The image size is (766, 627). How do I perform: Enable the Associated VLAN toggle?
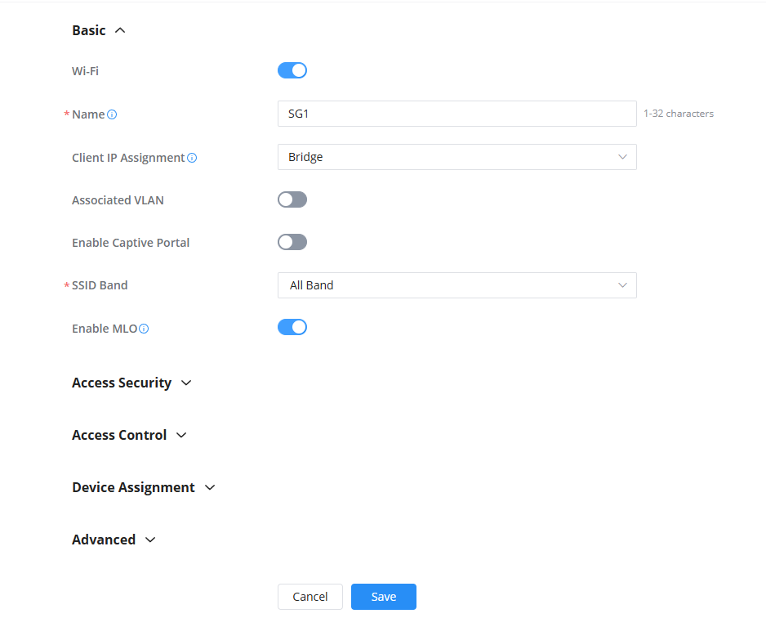(x=292, y=199)
